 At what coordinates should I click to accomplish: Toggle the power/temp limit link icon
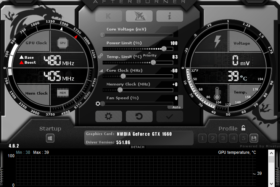(x=101, y=56)
